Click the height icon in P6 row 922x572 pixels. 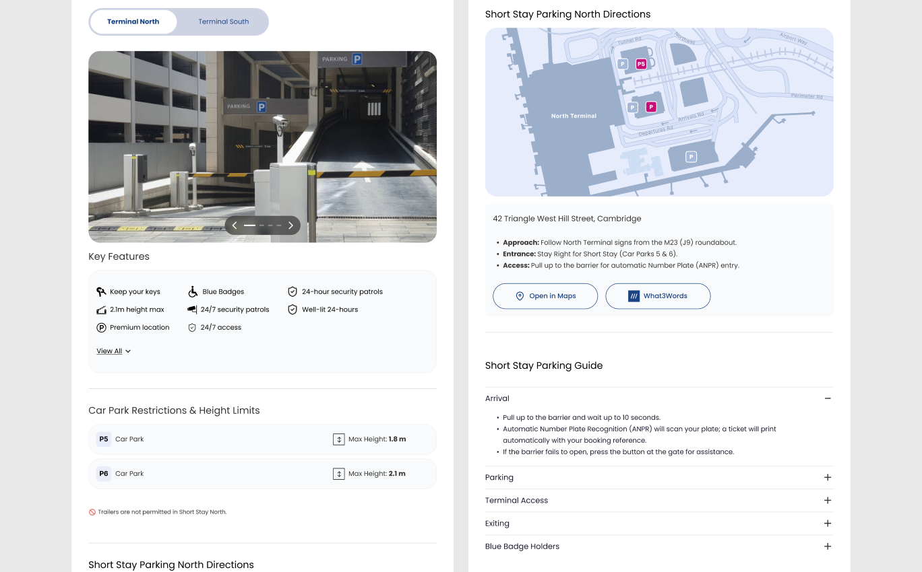coord(339,474)
